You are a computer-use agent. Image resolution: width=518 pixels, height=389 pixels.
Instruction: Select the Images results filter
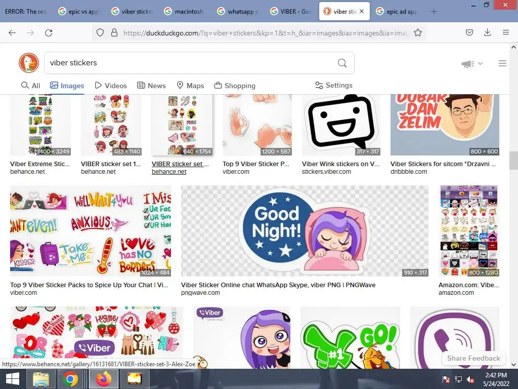point(67,86)
